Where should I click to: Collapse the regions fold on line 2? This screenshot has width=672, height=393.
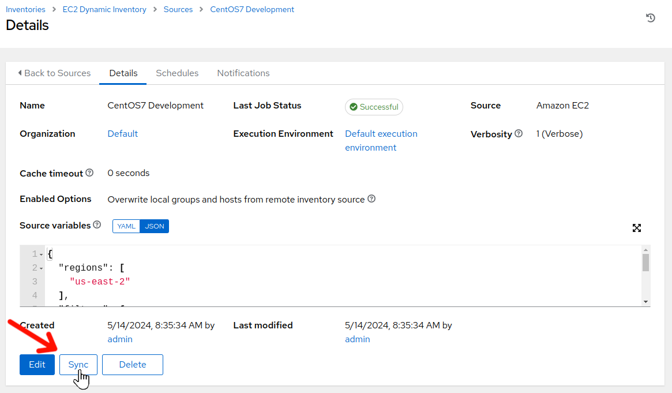coord(42,268)
